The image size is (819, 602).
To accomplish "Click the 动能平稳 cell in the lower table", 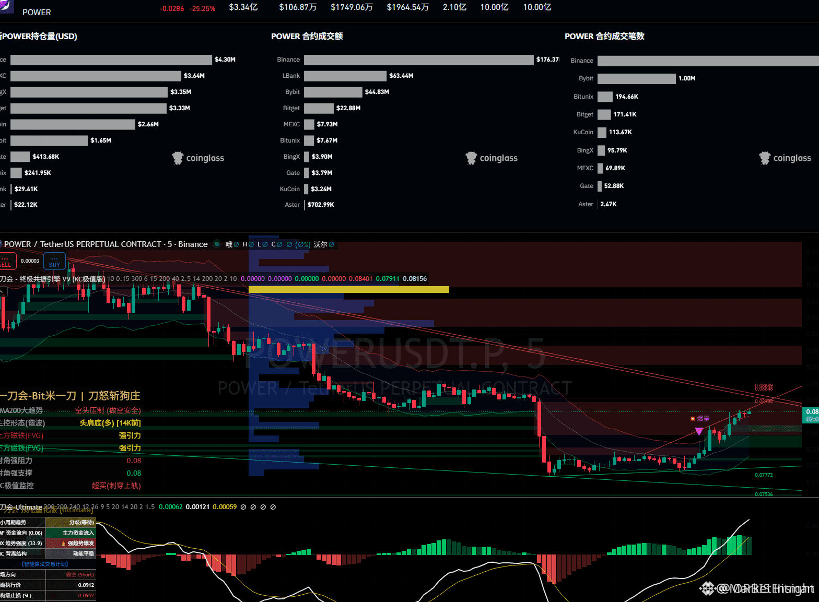I will pos(71,553).
